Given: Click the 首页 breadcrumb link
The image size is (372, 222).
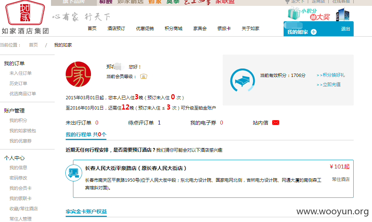Looking at the screenshot, I should click(33, 45).
